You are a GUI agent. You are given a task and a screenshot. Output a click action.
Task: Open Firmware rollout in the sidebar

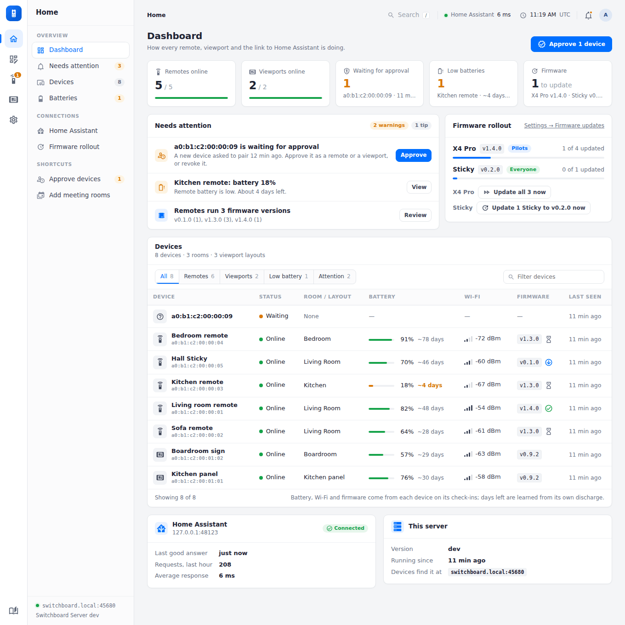[x=80, y=147]
